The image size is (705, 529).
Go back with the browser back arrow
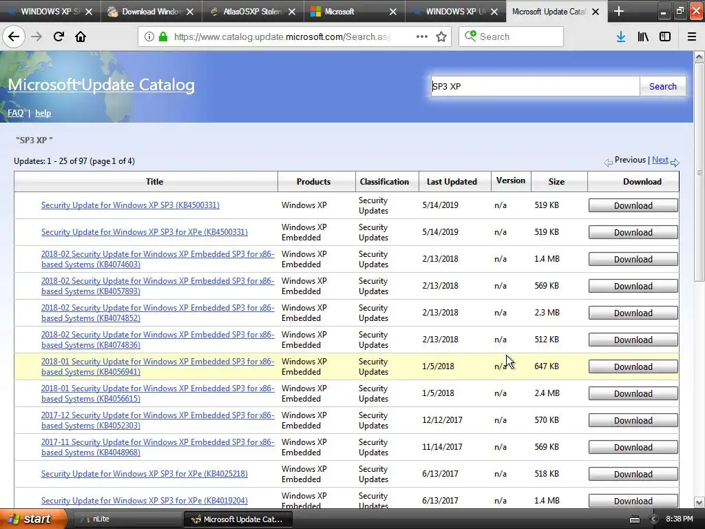pos(14,37)
